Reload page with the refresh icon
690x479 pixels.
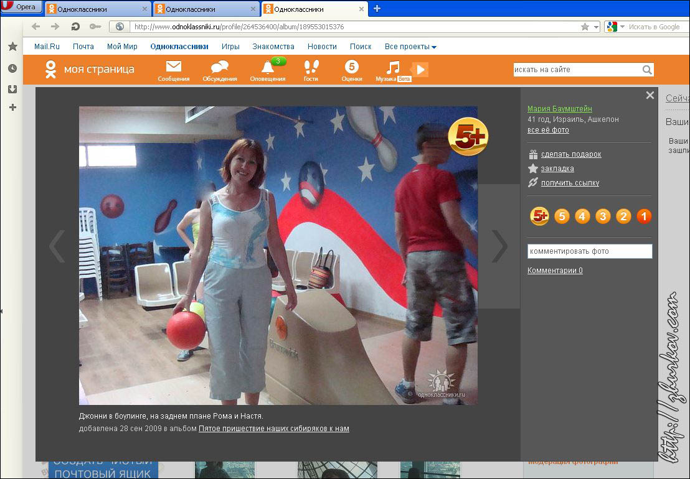click(x=75, y=27)
